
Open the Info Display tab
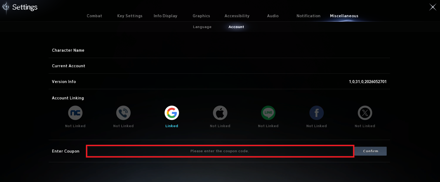165,16
